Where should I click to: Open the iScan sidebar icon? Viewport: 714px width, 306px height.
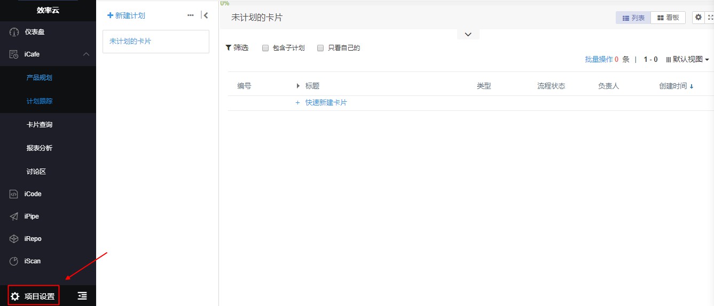coord(14,261)
